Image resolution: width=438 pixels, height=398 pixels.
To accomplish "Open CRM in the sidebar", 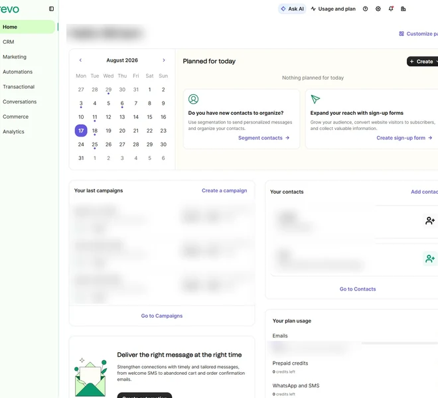I will coord(9,42).
